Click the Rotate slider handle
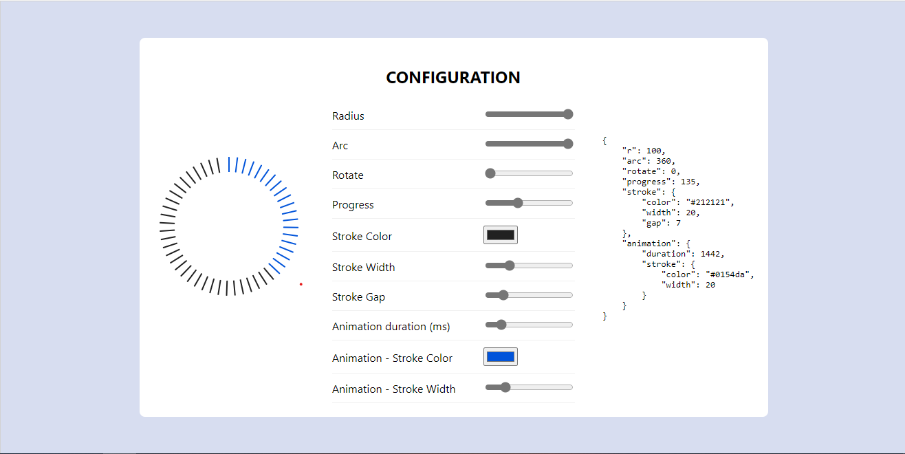The width and height of the screenshot is (905, 454). [490, 173]
